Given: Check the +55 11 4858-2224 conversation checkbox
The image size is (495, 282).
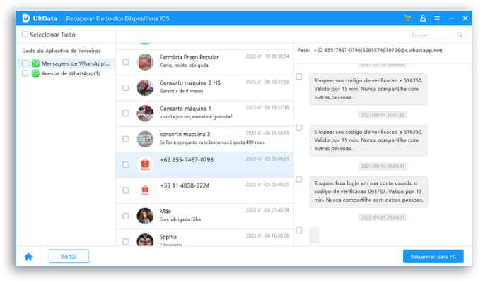Looking at the screenshot, I should 126,190.
